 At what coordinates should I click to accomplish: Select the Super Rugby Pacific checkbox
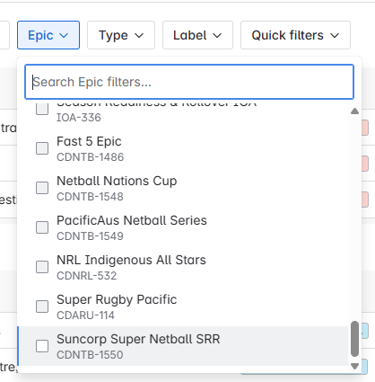pyautogui.click(x=42, y=306)
